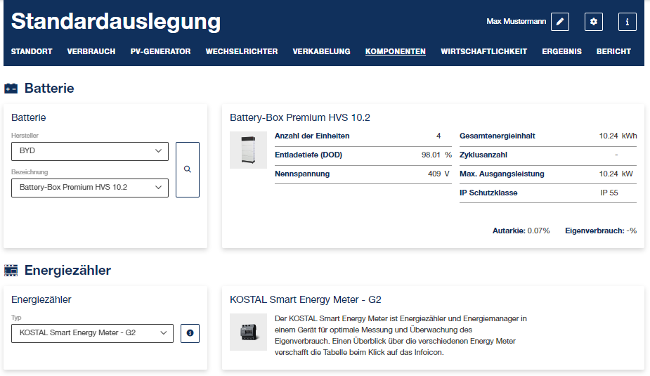Click the Energiezähler info icon button
650x376 pixels.
point(190,333)
